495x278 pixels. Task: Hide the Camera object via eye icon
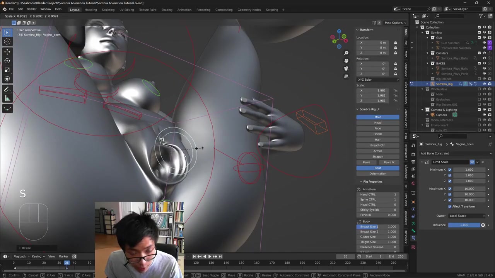coord(484,115)
